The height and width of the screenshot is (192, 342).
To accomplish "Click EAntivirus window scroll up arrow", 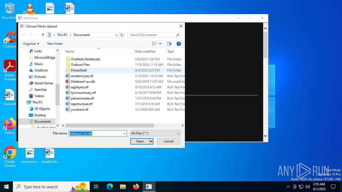I will [265, 28].
